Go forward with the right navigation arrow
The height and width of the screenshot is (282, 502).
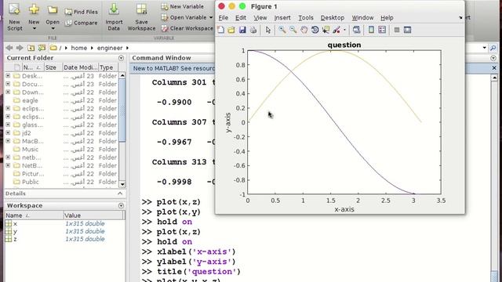20,48
